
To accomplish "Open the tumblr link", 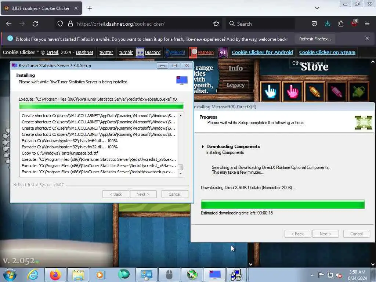I will tap(126, 52).
